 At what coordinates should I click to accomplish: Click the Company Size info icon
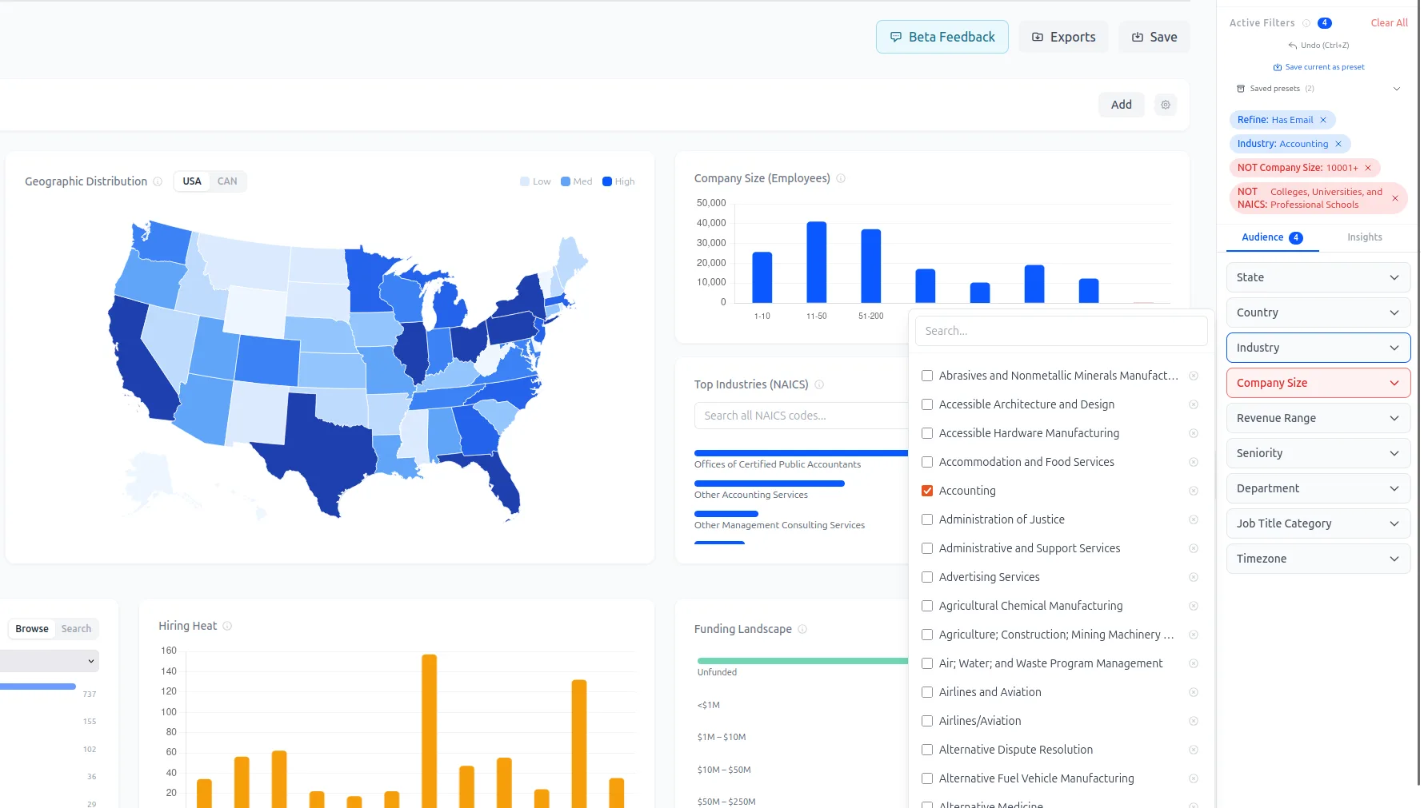pyautogui.click(x=841, y=178)
